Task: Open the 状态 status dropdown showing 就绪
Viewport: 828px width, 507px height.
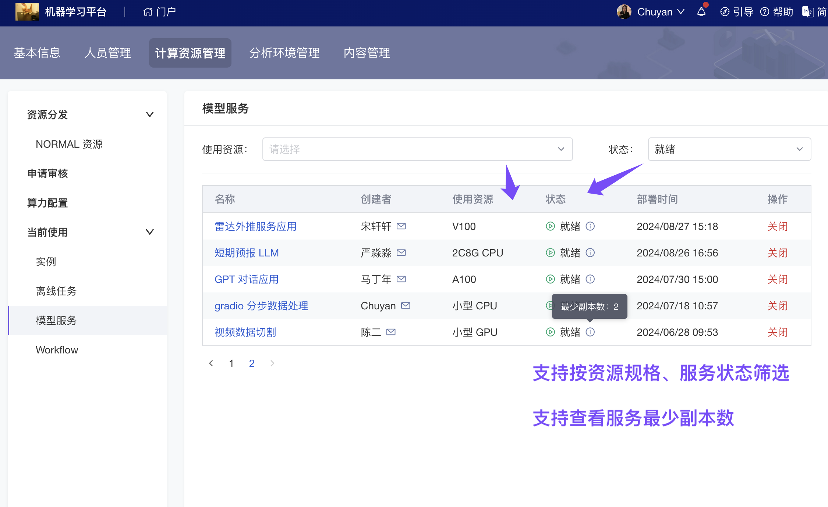Action: 729,149
